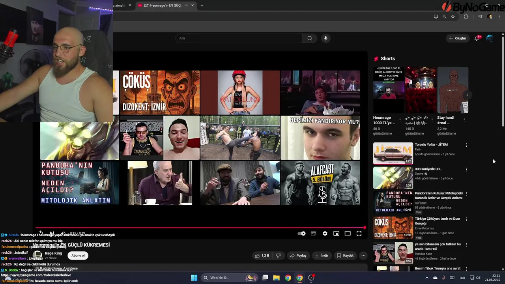The width and height of the screenshot is (505, 284).
Task: Click the install app icon in address bar
Action: 436,17
